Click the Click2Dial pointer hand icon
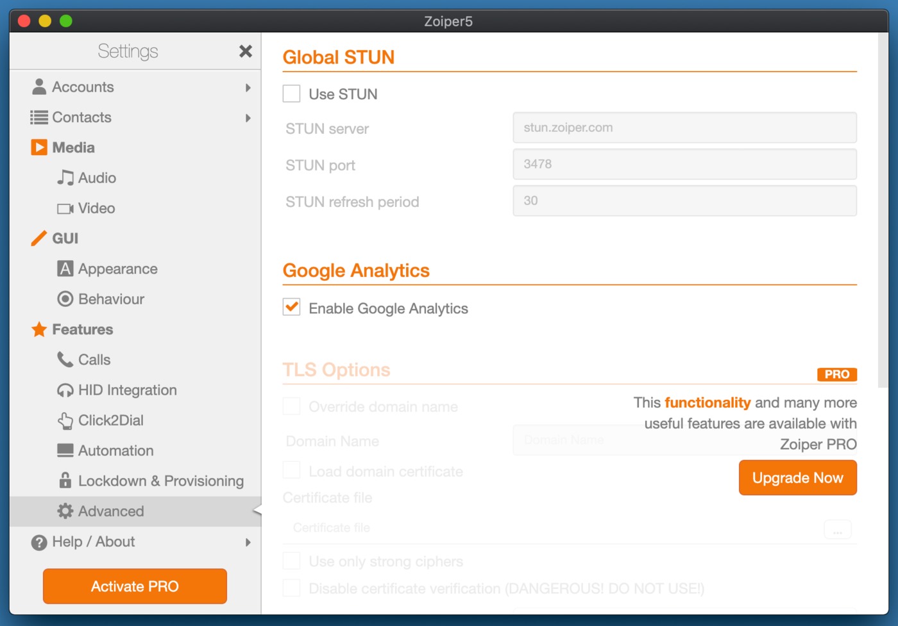Viewport: 898px width, 626px height. (x=65, y=420)
